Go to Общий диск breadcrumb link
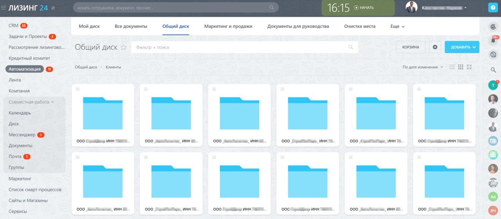Image resolution: width=501 pixels, height=219 pixels. pyautogui.click(x=86, y=67)
